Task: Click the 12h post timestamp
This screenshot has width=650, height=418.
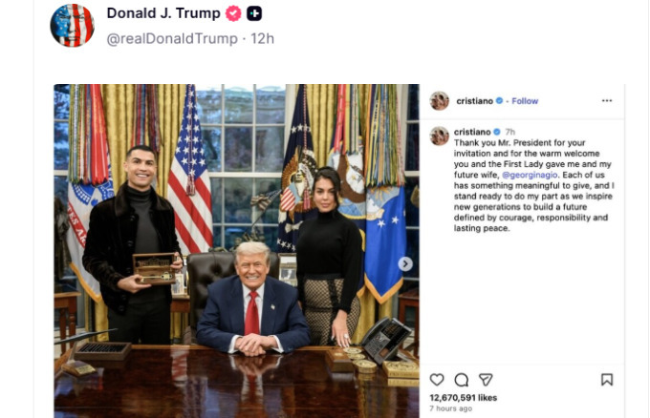Action: pyautogui.click(x=262, y=38)
